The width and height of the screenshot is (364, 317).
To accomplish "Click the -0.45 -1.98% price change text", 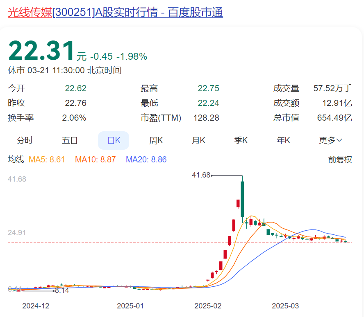I will coord(118,56).
